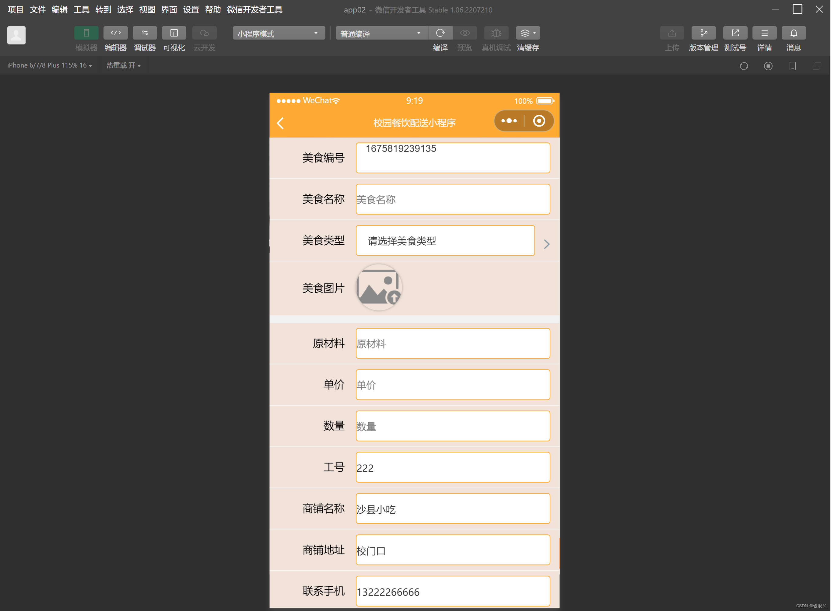Click the 校园餐饮配送小程序 page title
Viewport: 831px width, 611px height.
[414, 123]
